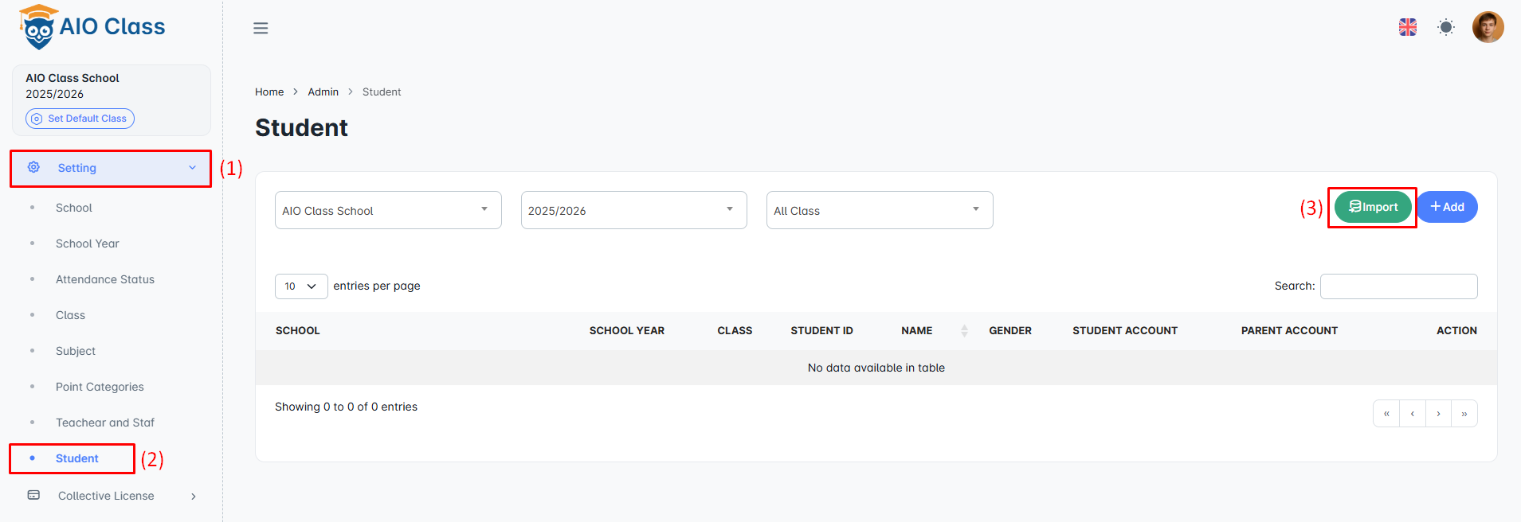Go to Home breadcrumb
The image size is (1521, 522).
[x=269, y=92]
